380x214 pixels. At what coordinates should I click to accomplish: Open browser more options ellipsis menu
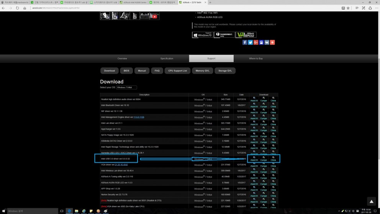377,8
